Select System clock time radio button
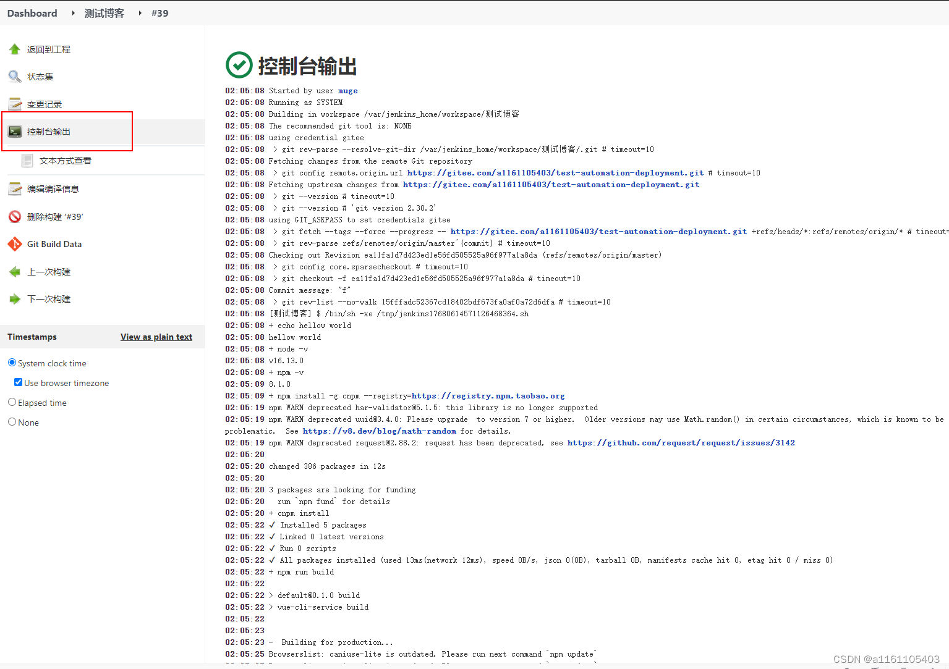Screen dimensions: 949x669 (x=12, y=363)
